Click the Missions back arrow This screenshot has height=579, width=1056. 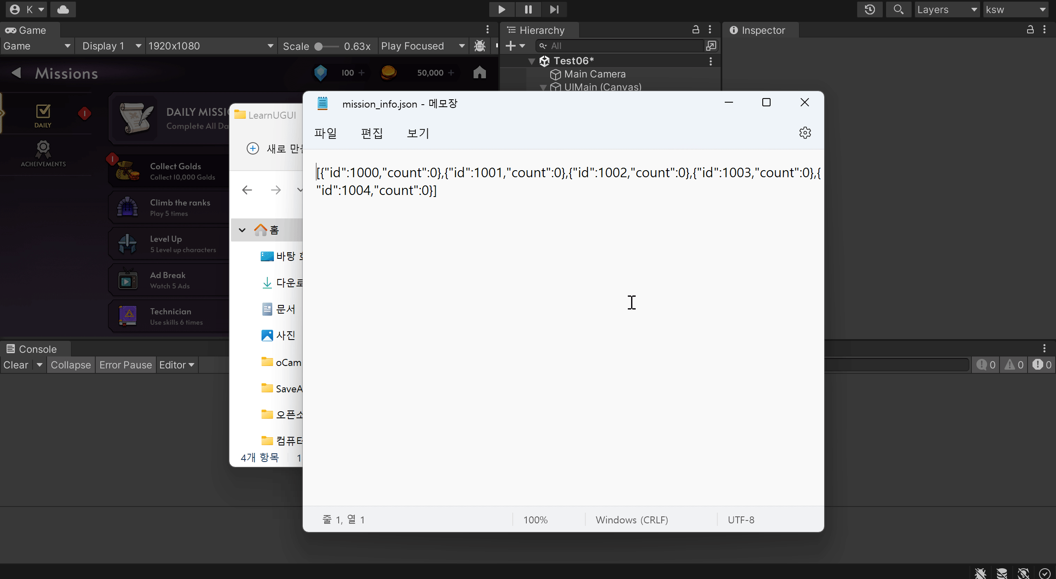click(16, 73)
